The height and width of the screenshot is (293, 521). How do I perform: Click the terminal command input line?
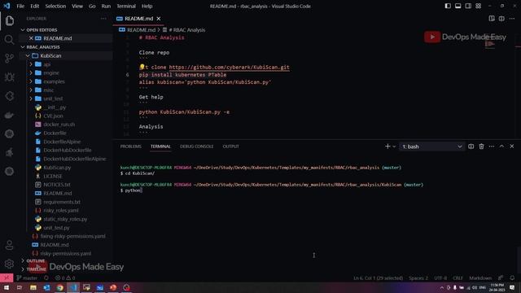pyautogui.click(x=134, y=190)
